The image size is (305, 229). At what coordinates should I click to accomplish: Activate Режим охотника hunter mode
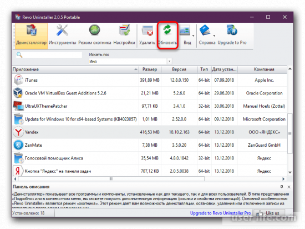pos(94,36)
